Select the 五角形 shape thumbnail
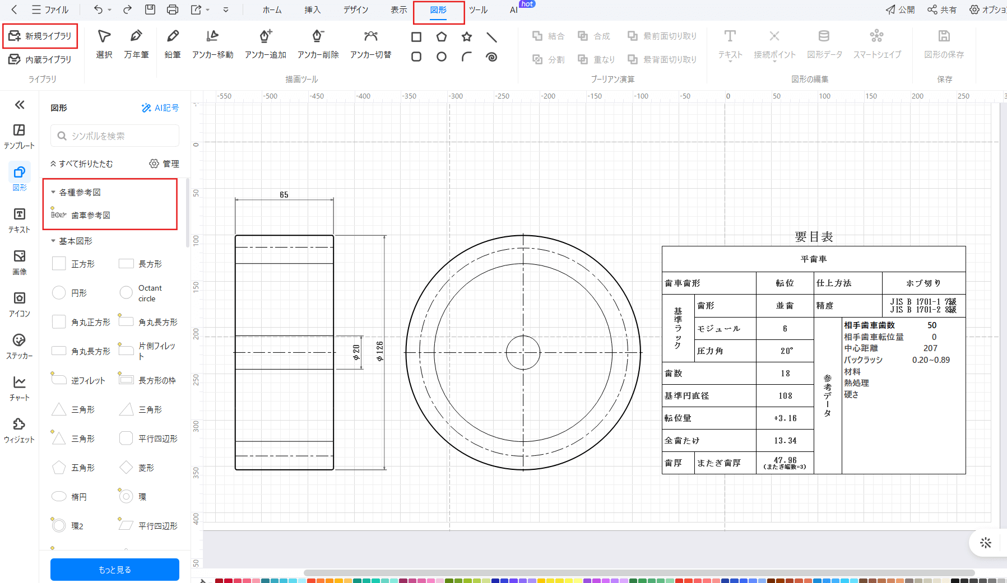1007x583 pixels. pyautogui.click(x=59, y=468)
